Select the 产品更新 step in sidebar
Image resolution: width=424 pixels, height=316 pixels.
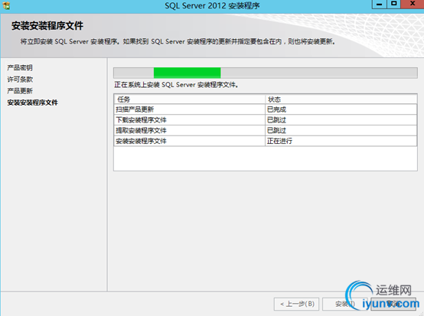[x=20, y=91]
